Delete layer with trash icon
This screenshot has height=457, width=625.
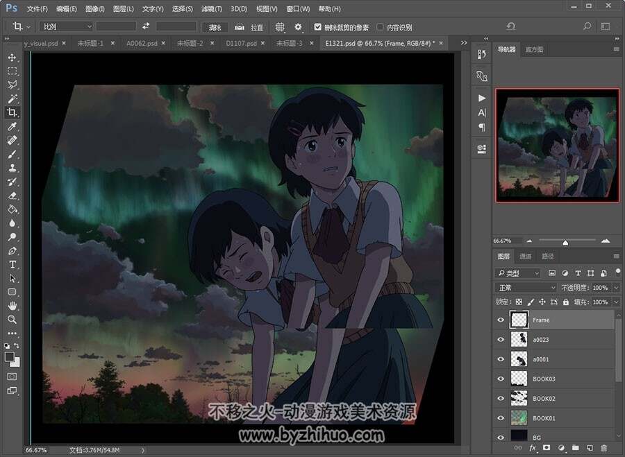(604, 448)
